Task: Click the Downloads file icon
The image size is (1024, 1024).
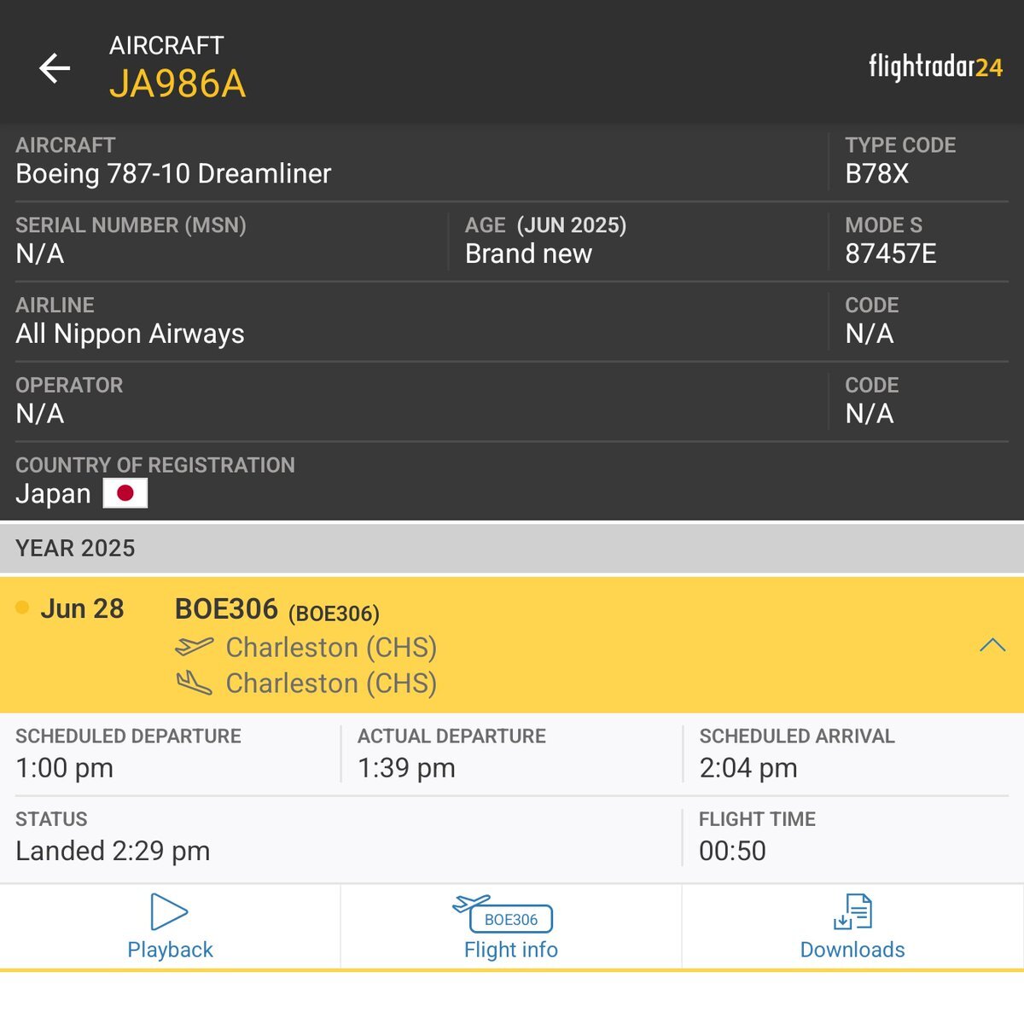Action: (x=852, y=911)
